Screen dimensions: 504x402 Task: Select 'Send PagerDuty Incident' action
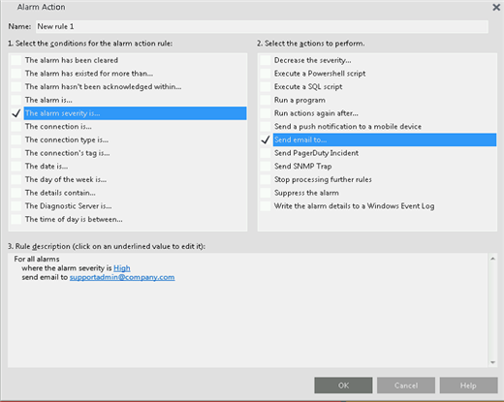coord(266,153)
